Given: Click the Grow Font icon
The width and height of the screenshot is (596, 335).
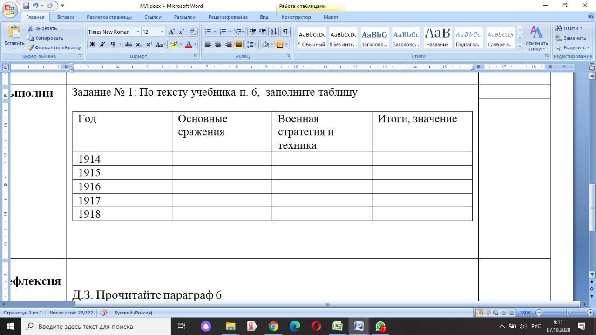Looking at the screenshot, I should (171, 32).
